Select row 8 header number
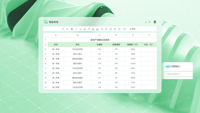 45,73
